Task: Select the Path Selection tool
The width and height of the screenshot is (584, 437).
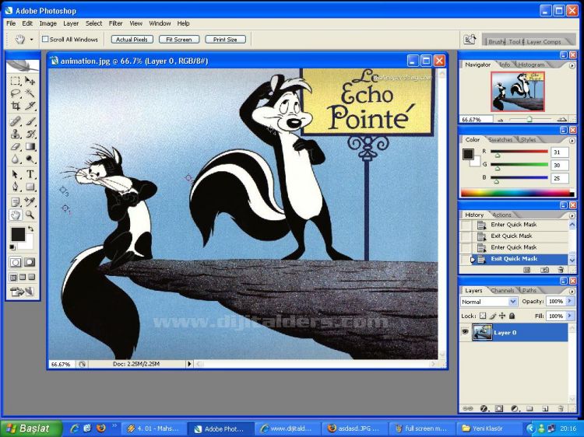Action: pos(16,174)
